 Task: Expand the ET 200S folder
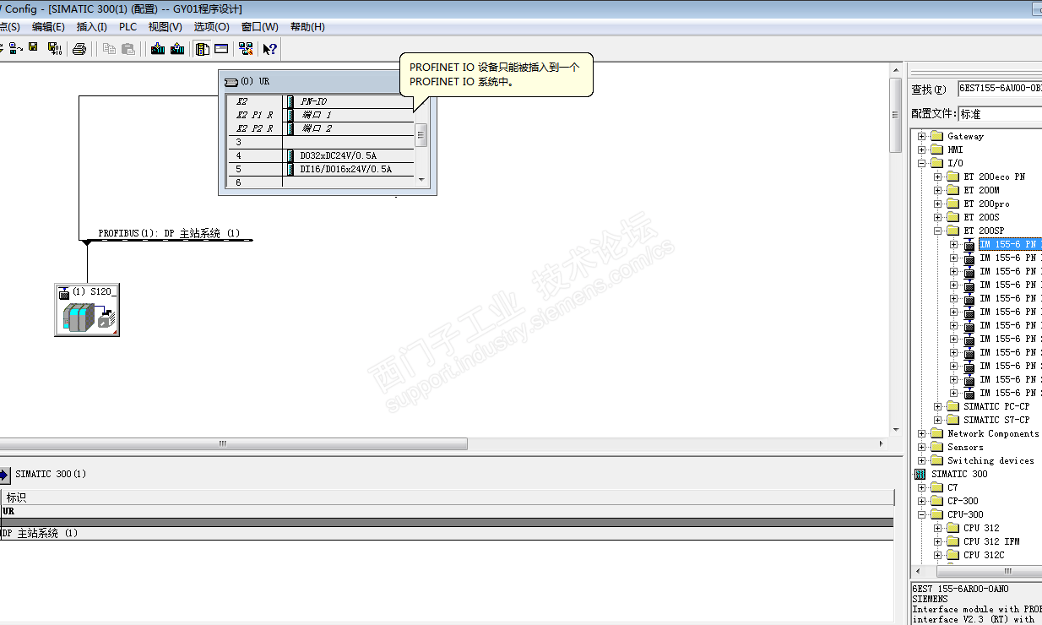pyautogui.click(x=937, y=217)
